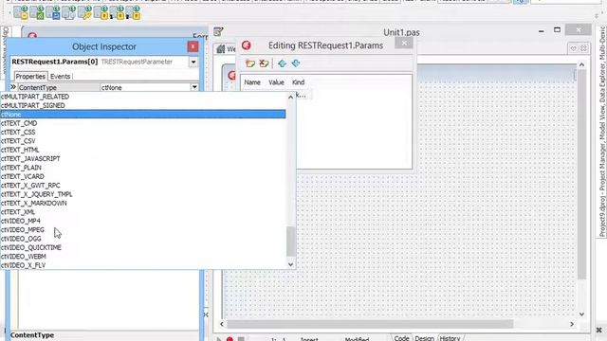Switch to the Events tab
The height and width of the screenshot is (341, 607).
point(61,76)
